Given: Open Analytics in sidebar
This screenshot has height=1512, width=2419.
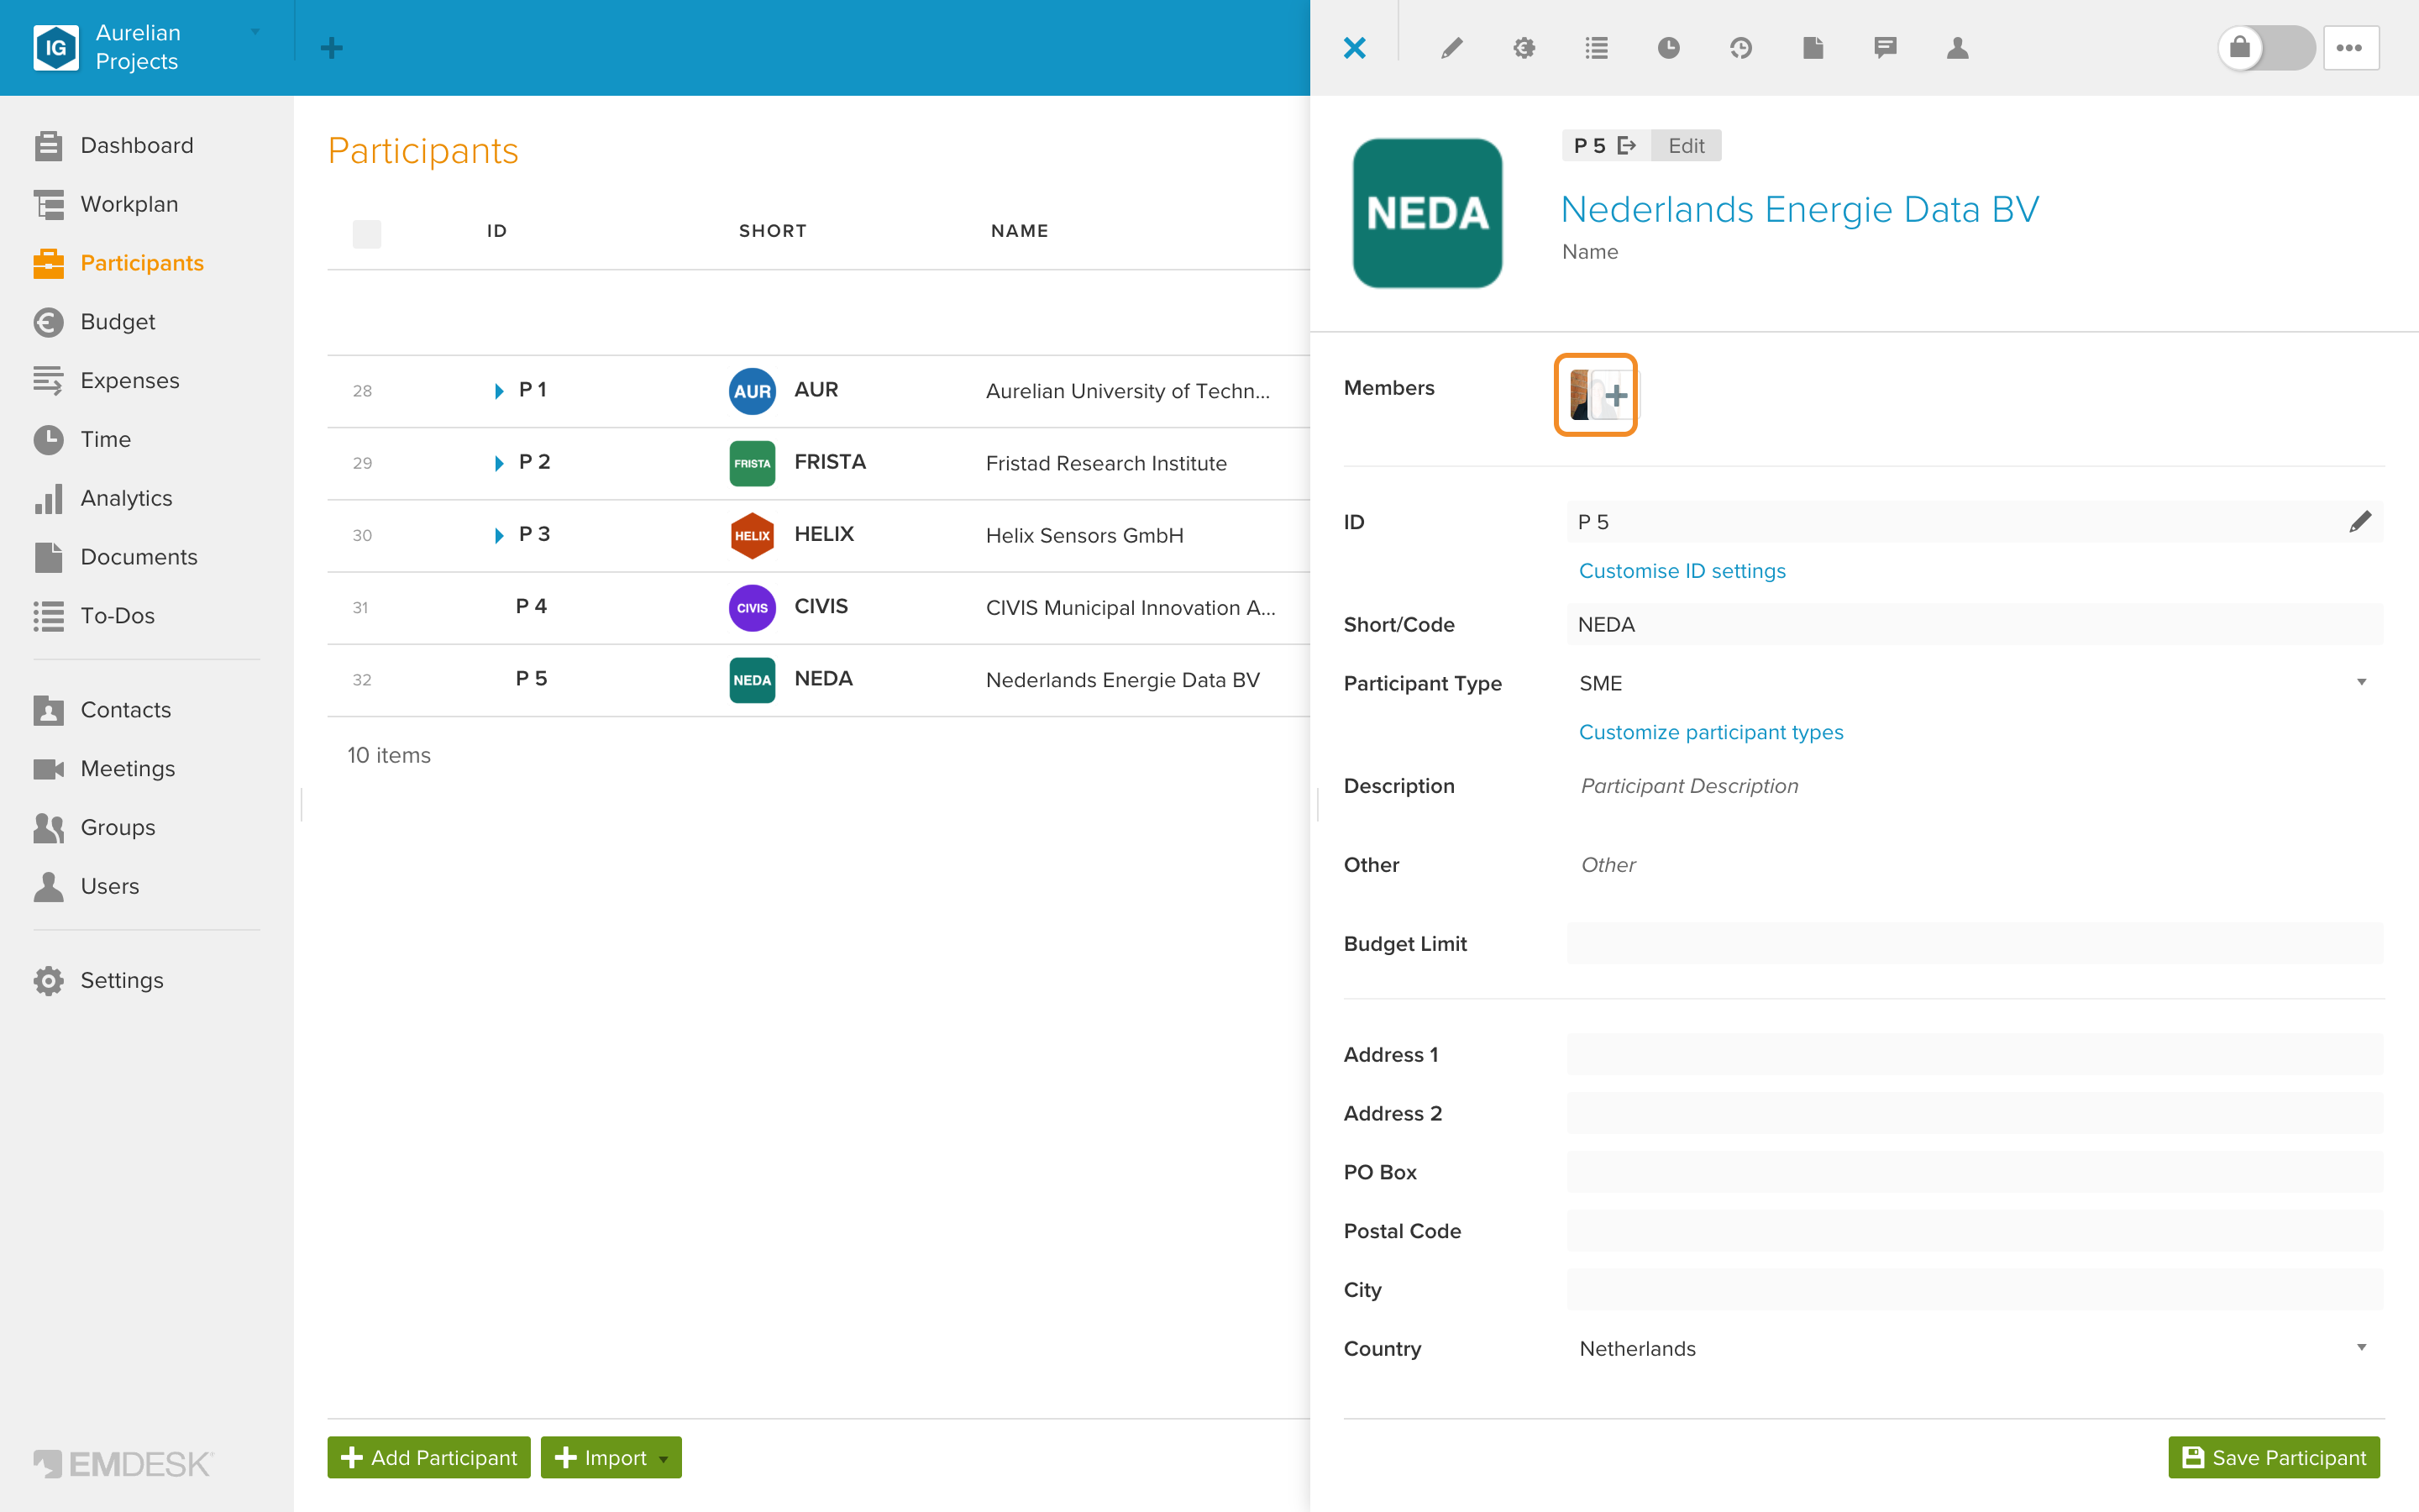Looking at the screenshot, I should 126,498.
